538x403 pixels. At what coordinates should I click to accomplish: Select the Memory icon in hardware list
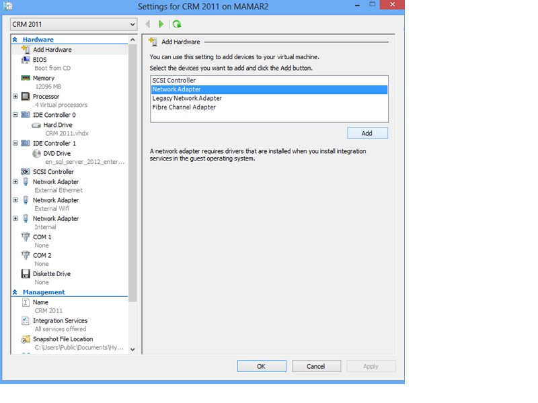click(26, 78)
